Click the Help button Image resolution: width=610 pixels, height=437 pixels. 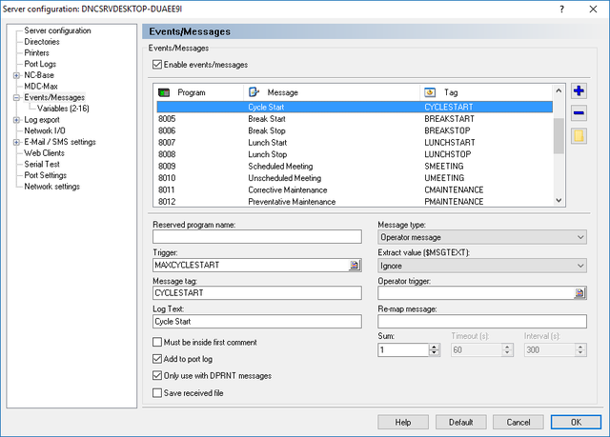coord(403,422)
